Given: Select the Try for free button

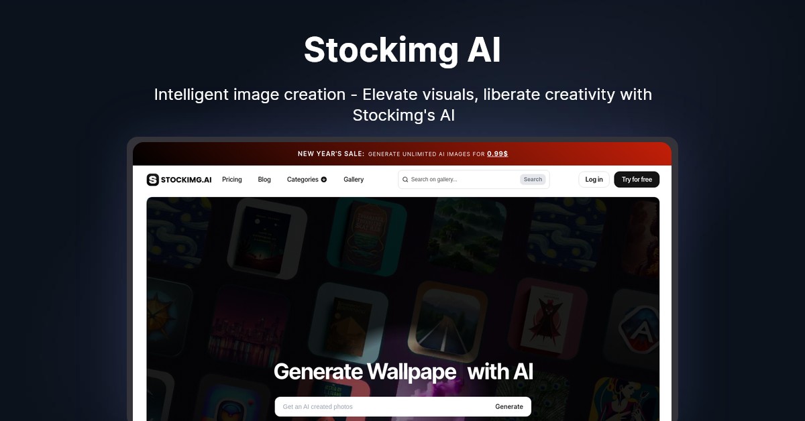Looking at the screenshot, I should [637, 180].
